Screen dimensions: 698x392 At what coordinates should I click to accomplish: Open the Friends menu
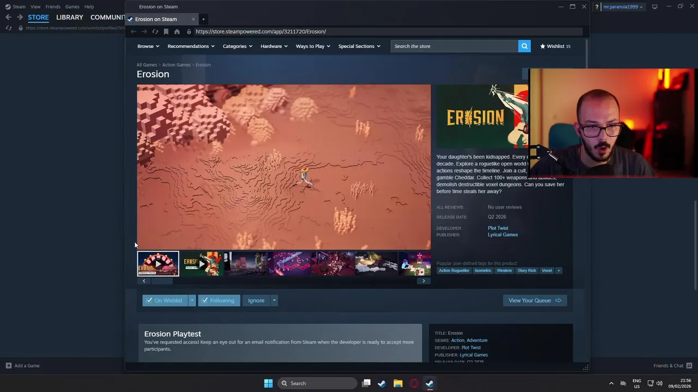(x=53, y=7)
